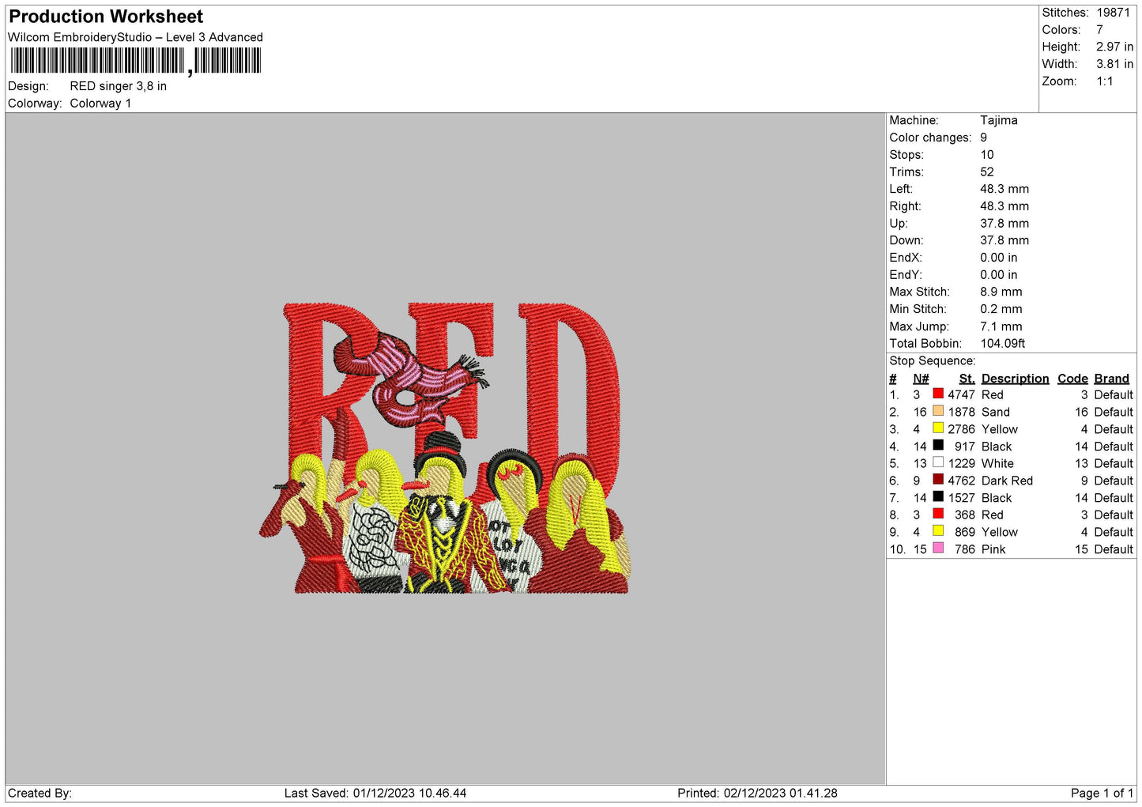Click the Description column header
The height and width of the screenshot is (807, 1142).
point(1015,379)
